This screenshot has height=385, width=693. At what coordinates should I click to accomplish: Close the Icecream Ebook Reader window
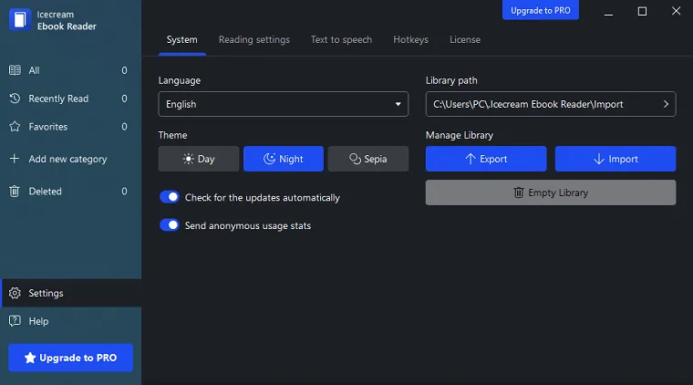[677, 11]
